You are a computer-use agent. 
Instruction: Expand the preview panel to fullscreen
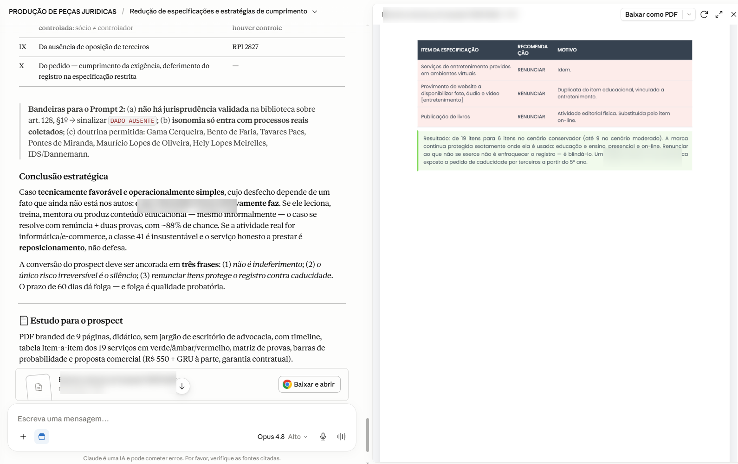[719, 14]
